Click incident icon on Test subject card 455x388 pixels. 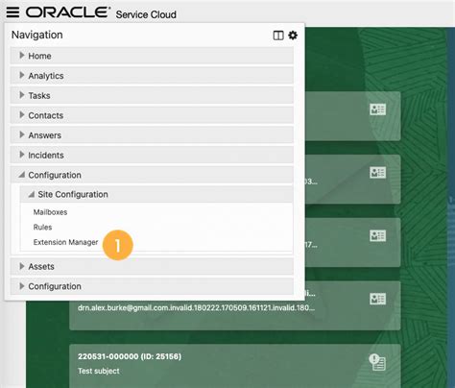tap(377, 362)
